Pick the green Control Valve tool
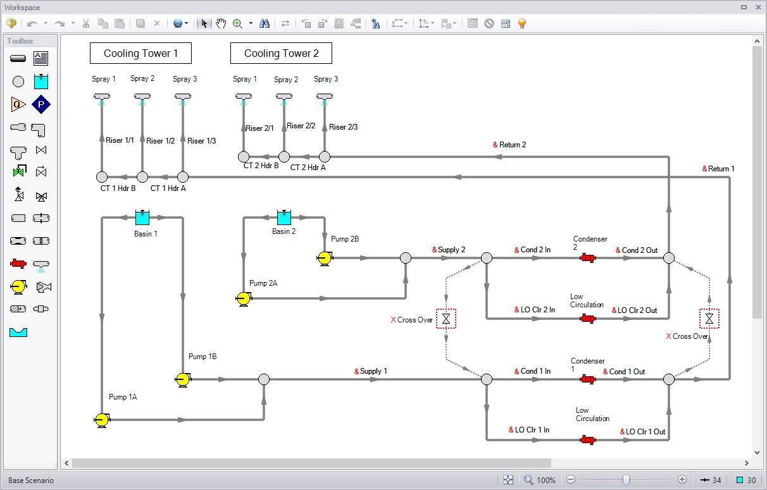Screen dimensions: 767x490 [x=18, y=172]
